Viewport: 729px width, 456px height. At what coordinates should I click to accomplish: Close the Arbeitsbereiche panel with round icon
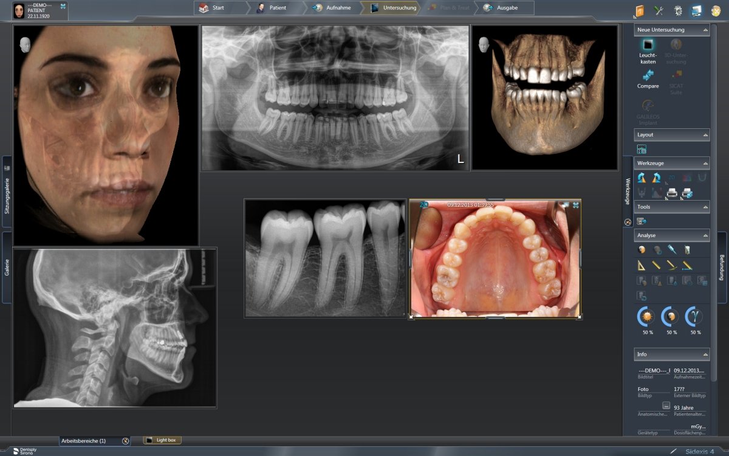(125, 441)
